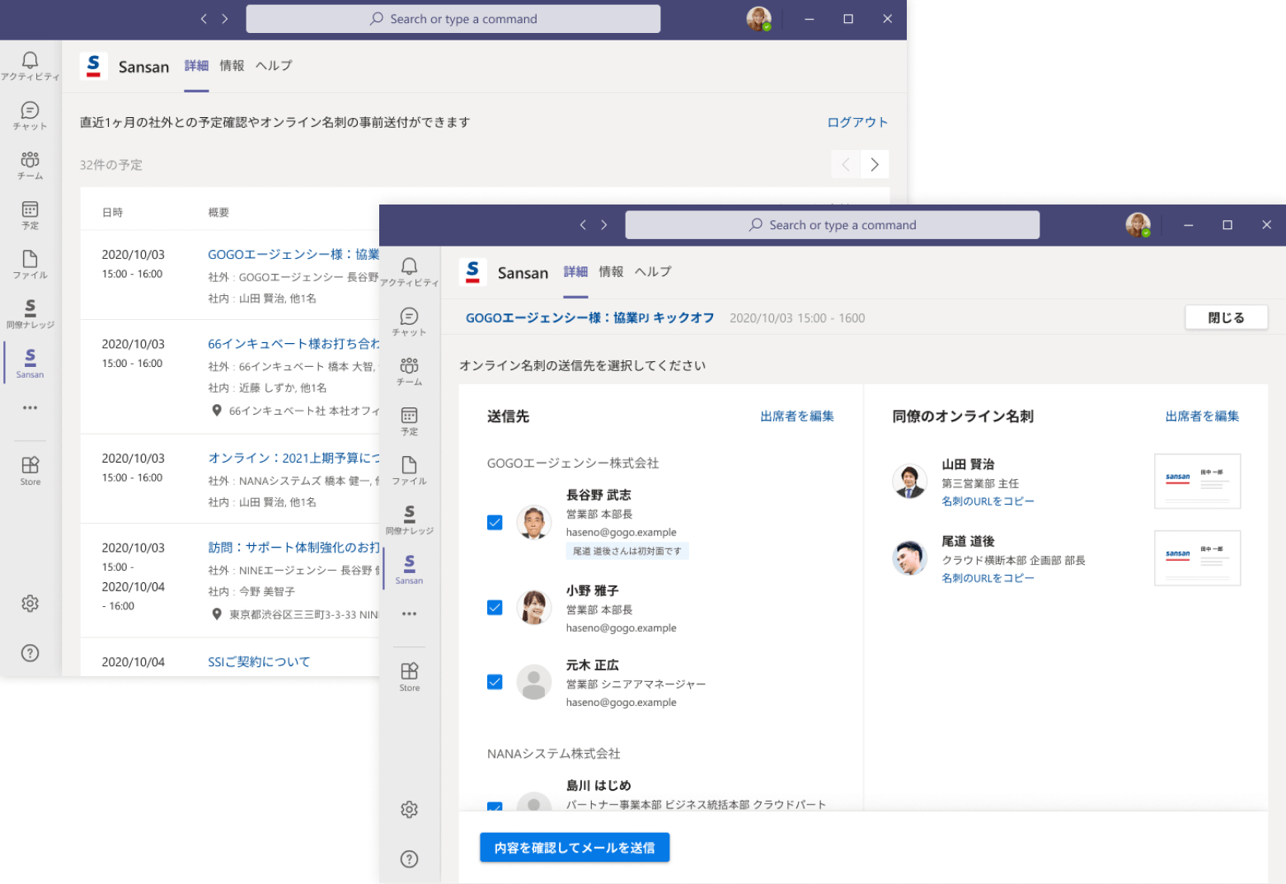Copy 山田 賢治 business card URL
The width and height of the screenshot is (1286, 884).
[x=988, y=501]
